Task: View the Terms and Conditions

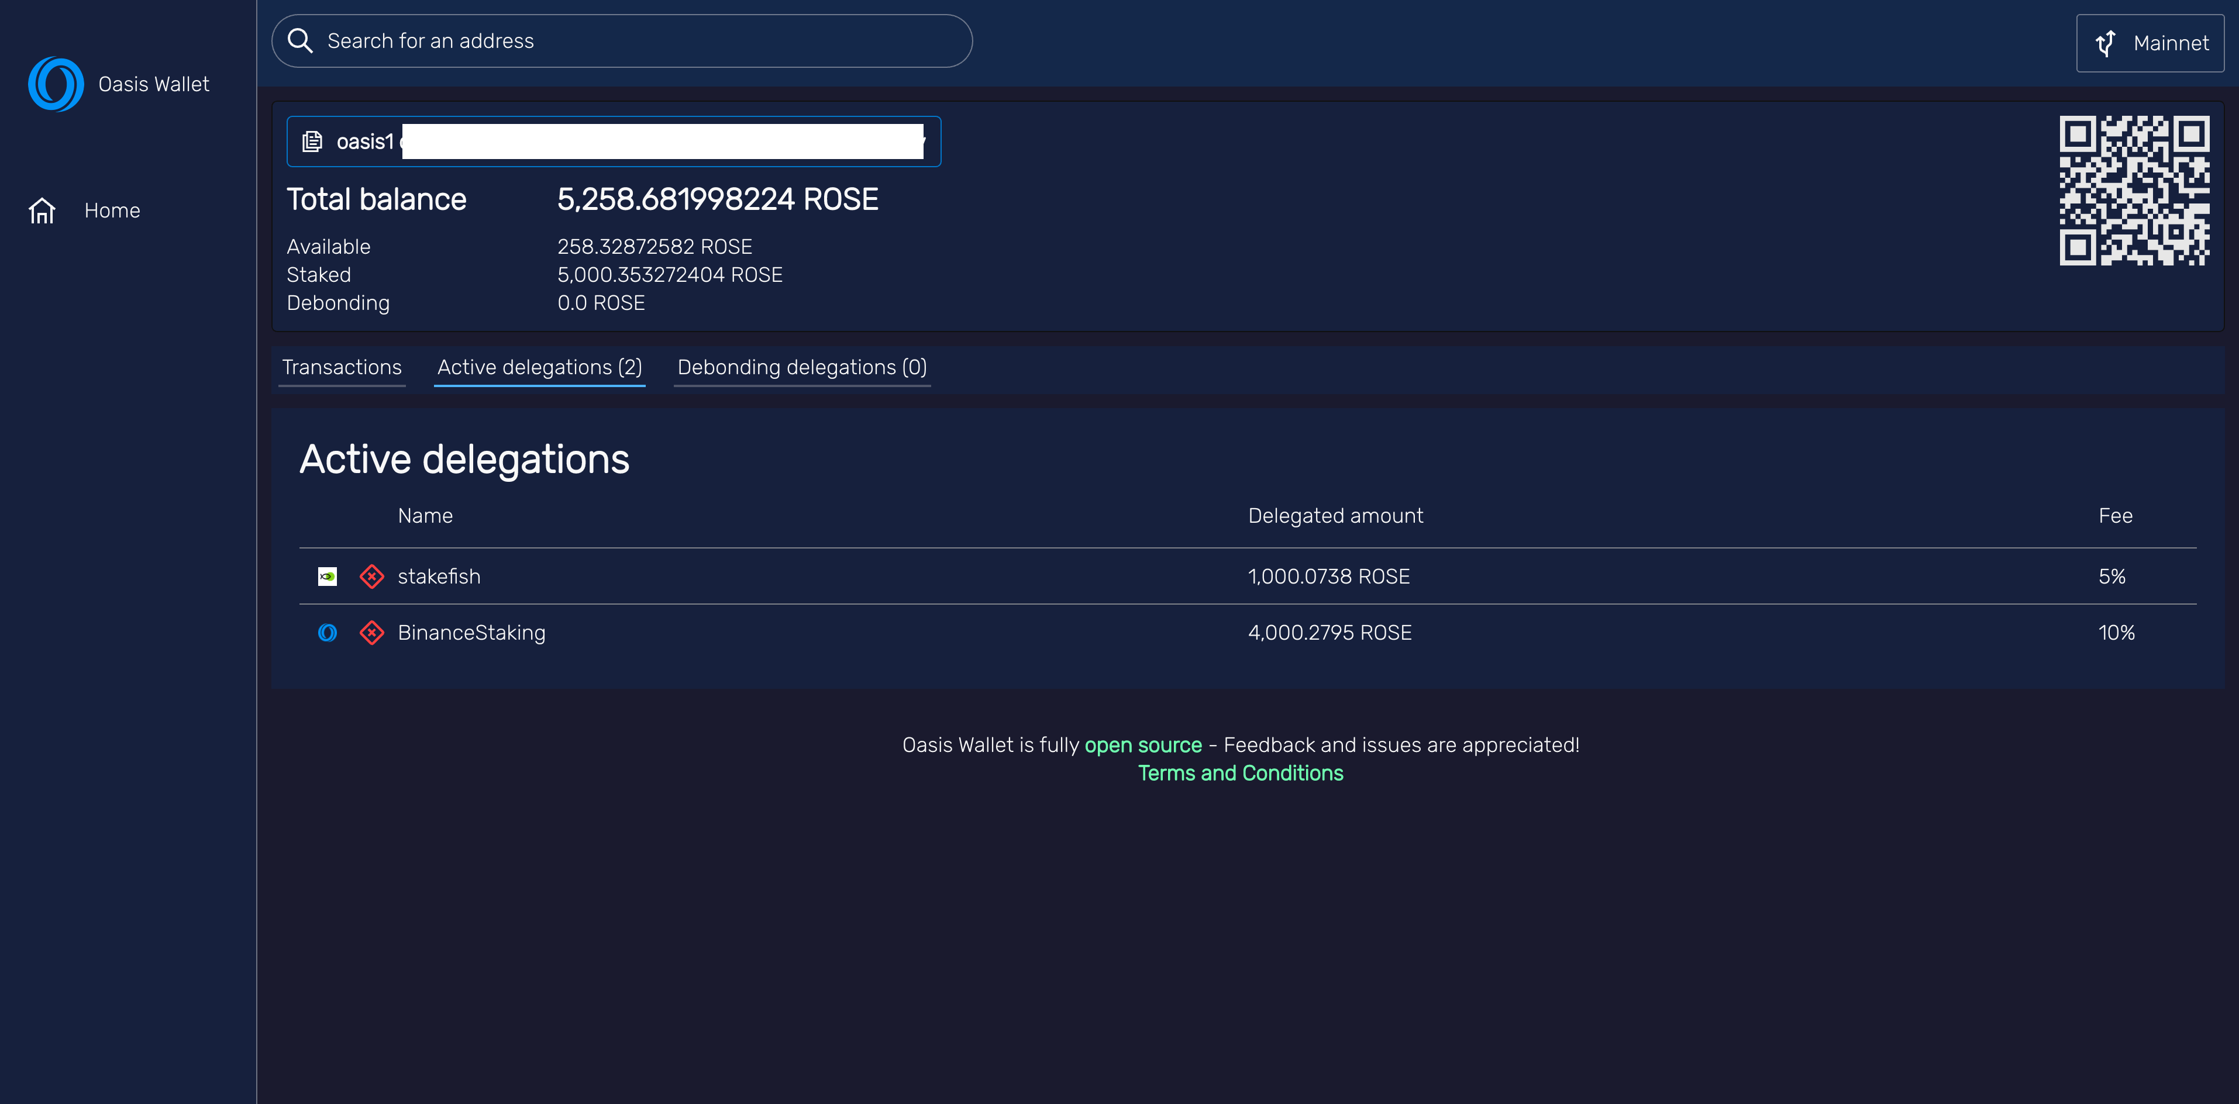Action: pos(1241,772)
